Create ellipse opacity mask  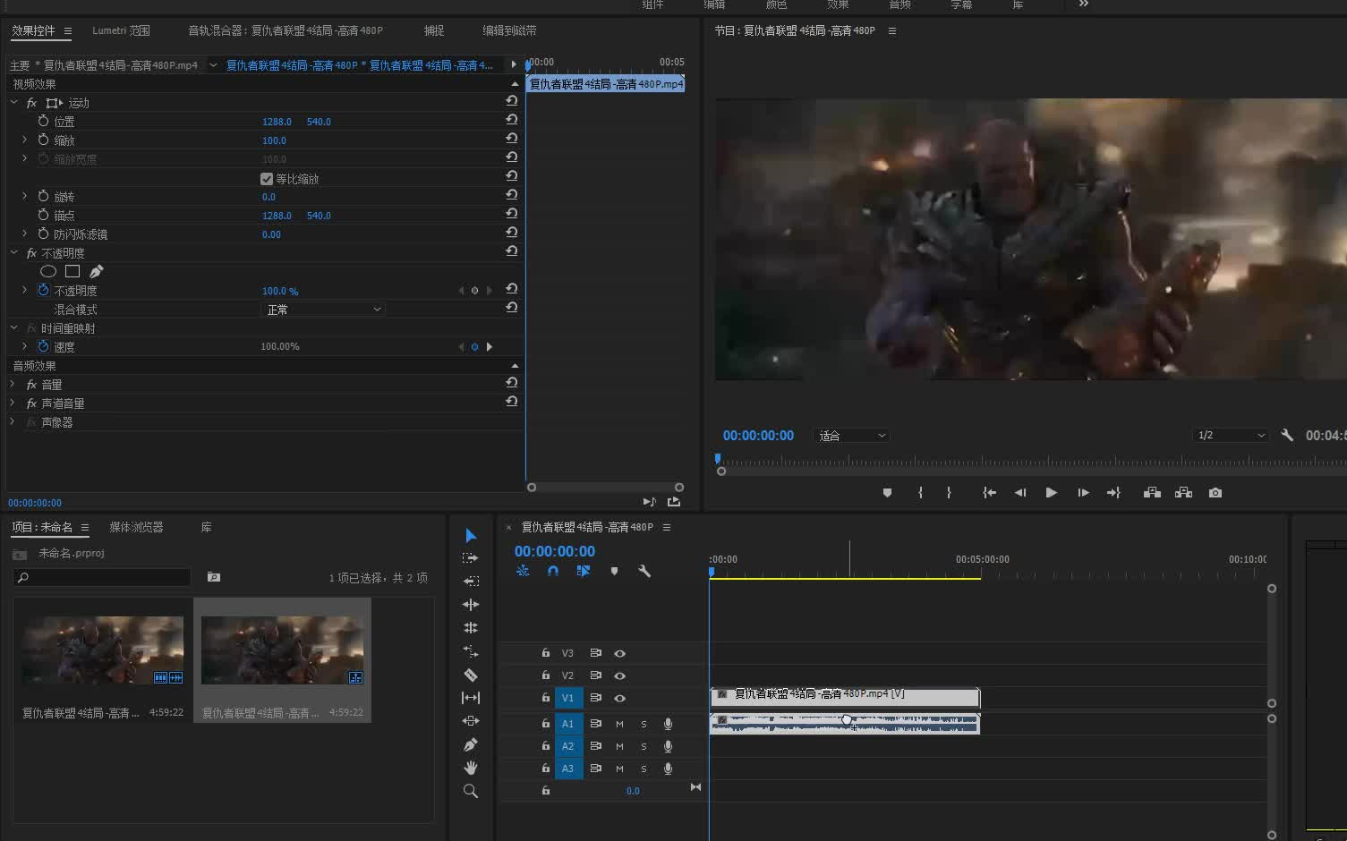pyautogui.click(x=48, y=271)
